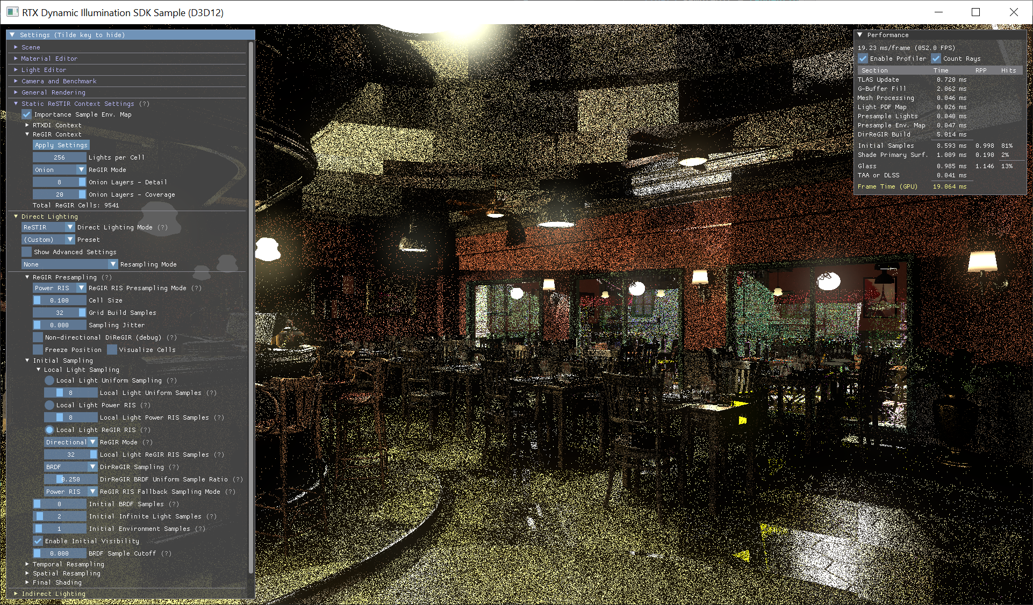1033x605 pixels.
Task: Click the app icon in title bar
Action: point(12,12)
